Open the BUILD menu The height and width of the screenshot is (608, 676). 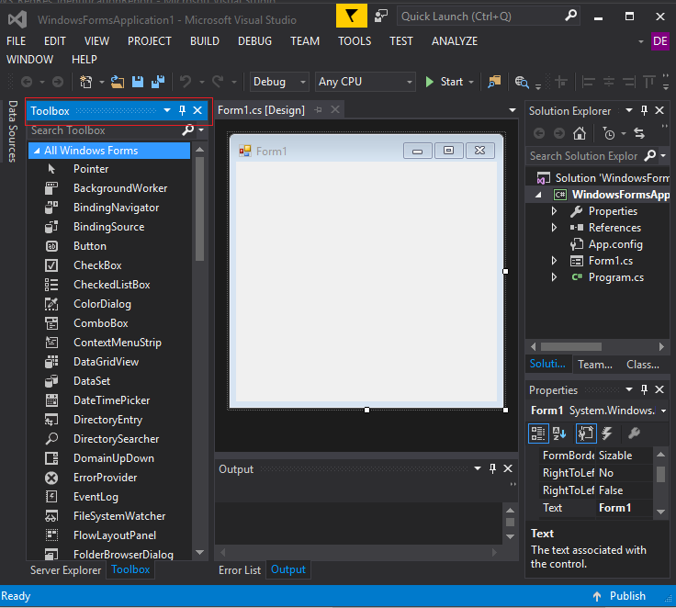tap(205, 41)
